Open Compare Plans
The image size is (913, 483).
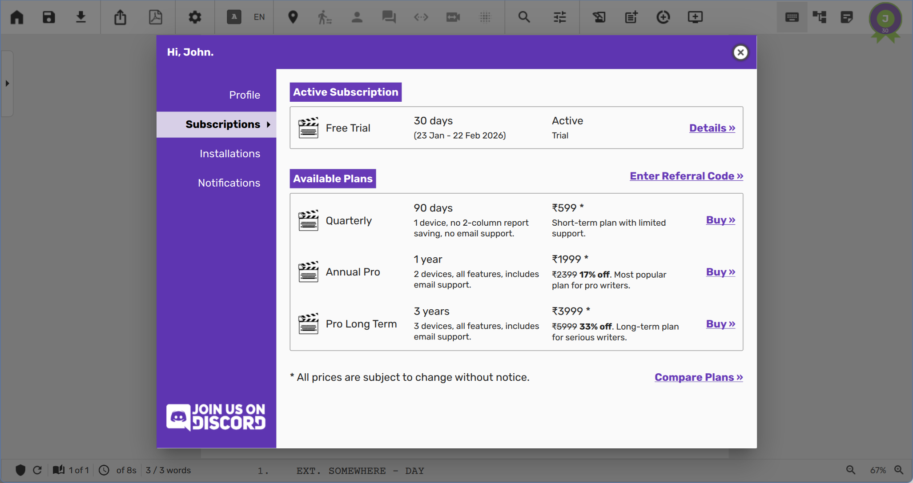click(x=698, y=377)
